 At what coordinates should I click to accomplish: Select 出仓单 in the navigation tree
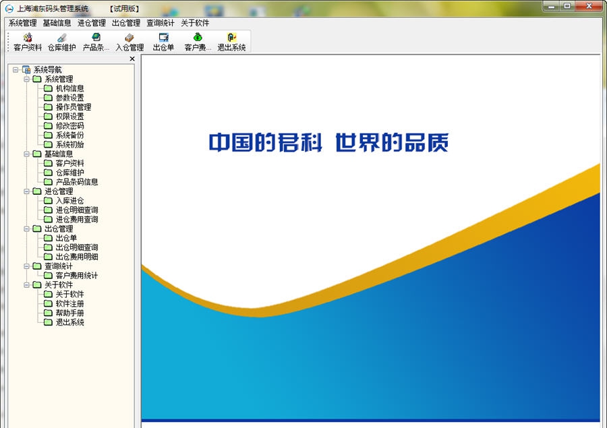(66, 238)
